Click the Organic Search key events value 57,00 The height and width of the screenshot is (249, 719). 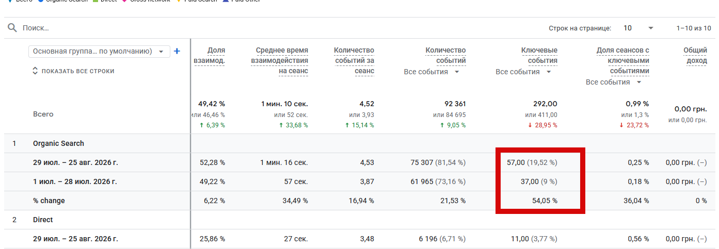click(516, 162)
